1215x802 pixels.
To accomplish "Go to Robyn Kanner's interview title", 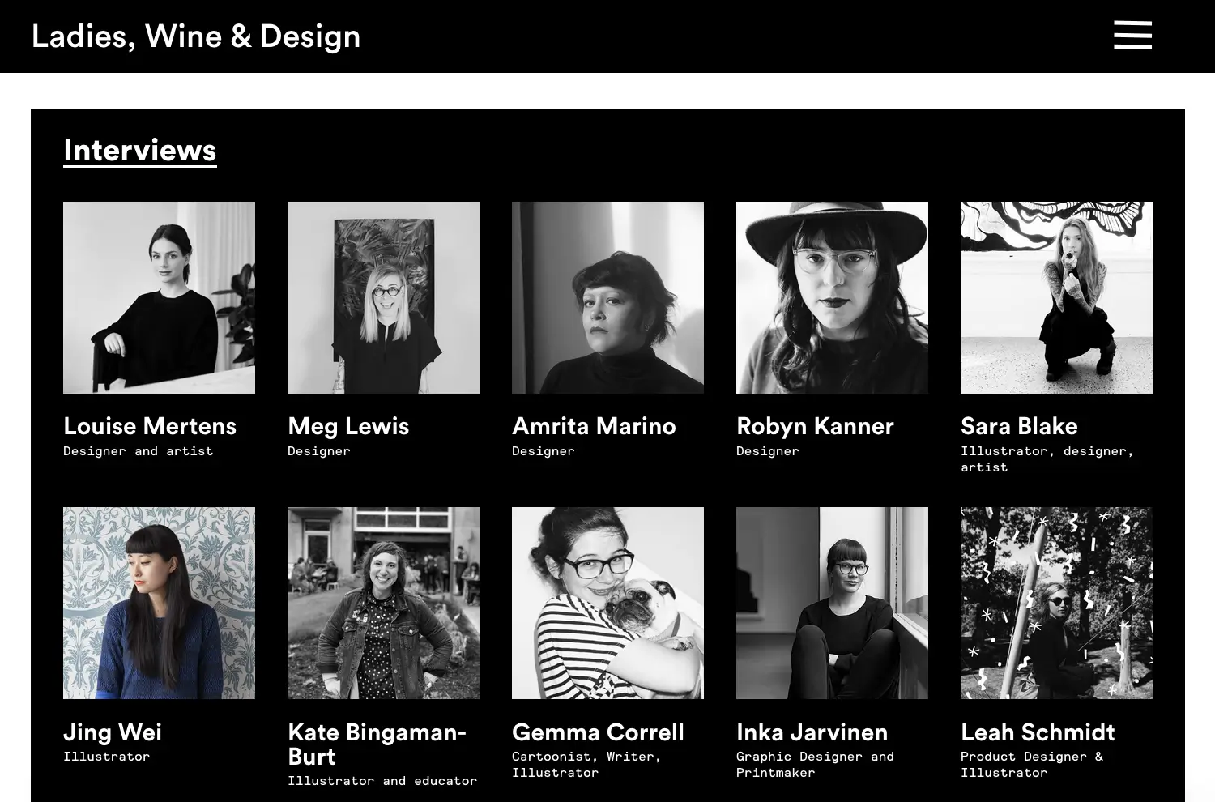I will tap(815, 426).
